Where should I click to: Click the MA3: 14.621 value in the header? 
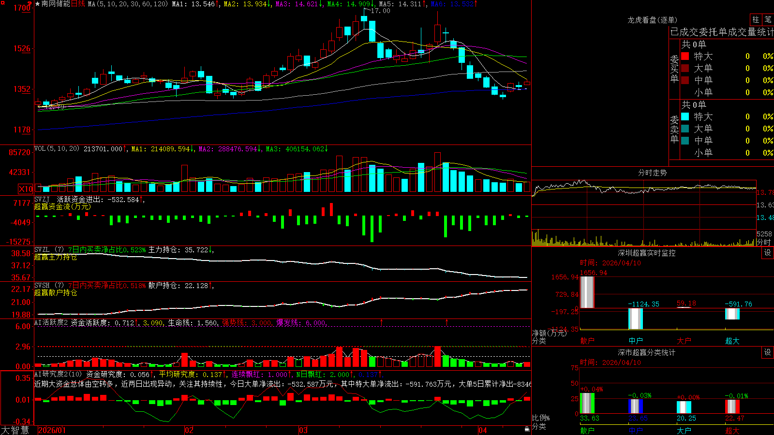click(x=297, y=4)
